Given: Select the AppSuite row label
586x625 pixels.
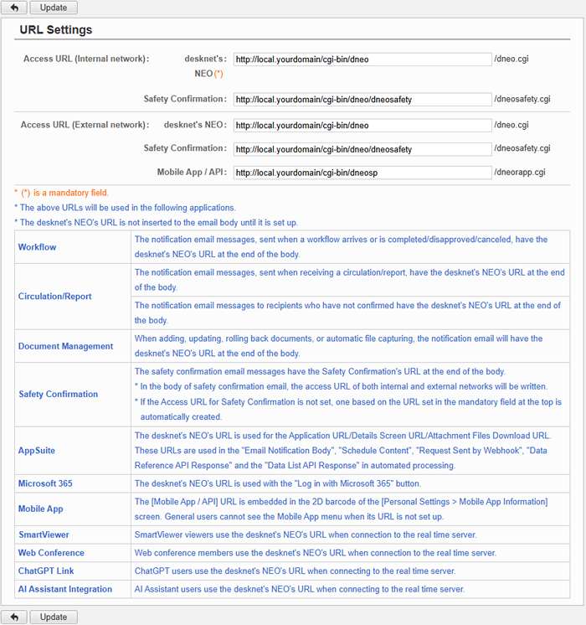Looking at the screenshot, I should (37, 451).
